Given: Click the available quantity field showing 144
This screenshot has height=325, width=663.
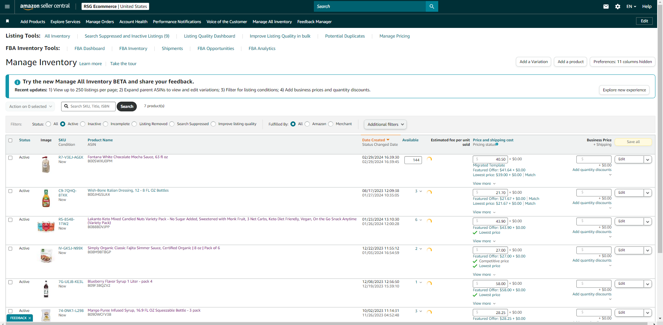Looking at the screenshot, I should [413, 160].
